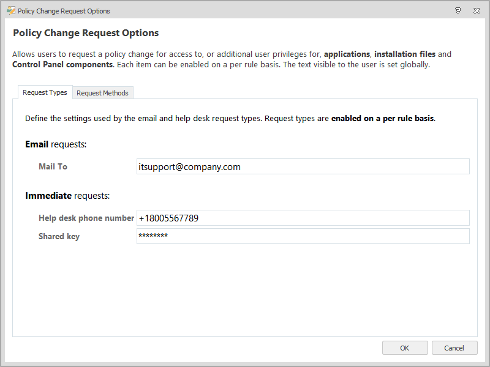Click the Shared key label

coord(59,236)
